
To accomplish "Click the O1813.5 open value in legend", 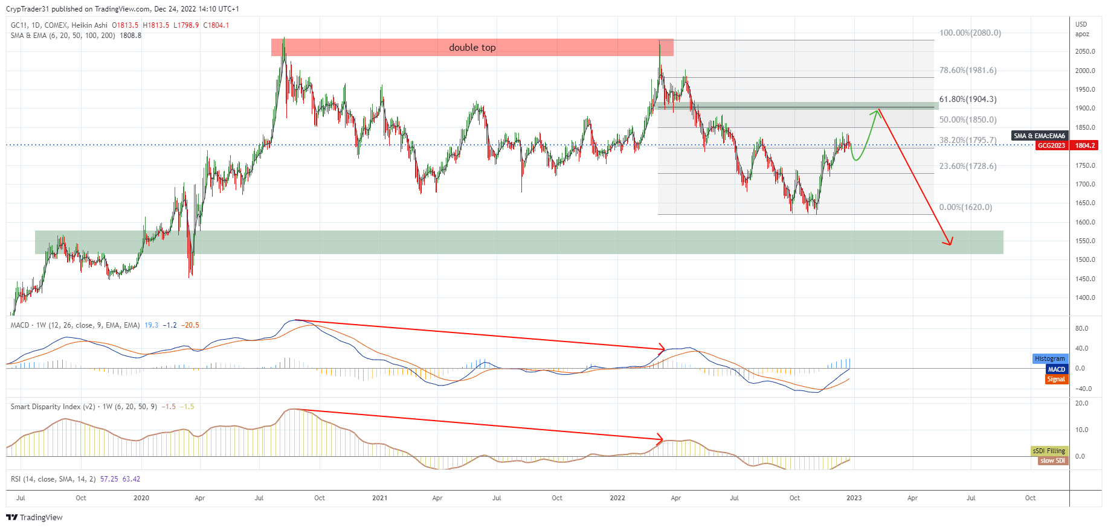I will pos(125,25).
